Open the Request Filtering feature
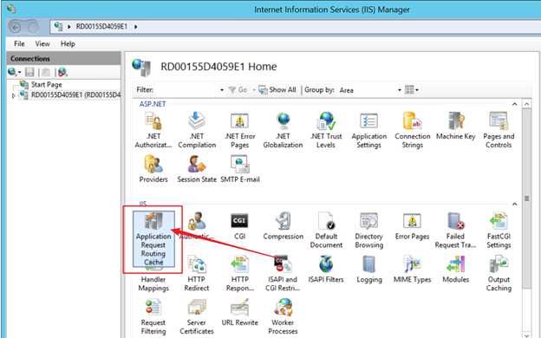541x338 pixels. (x=153, y=316)
